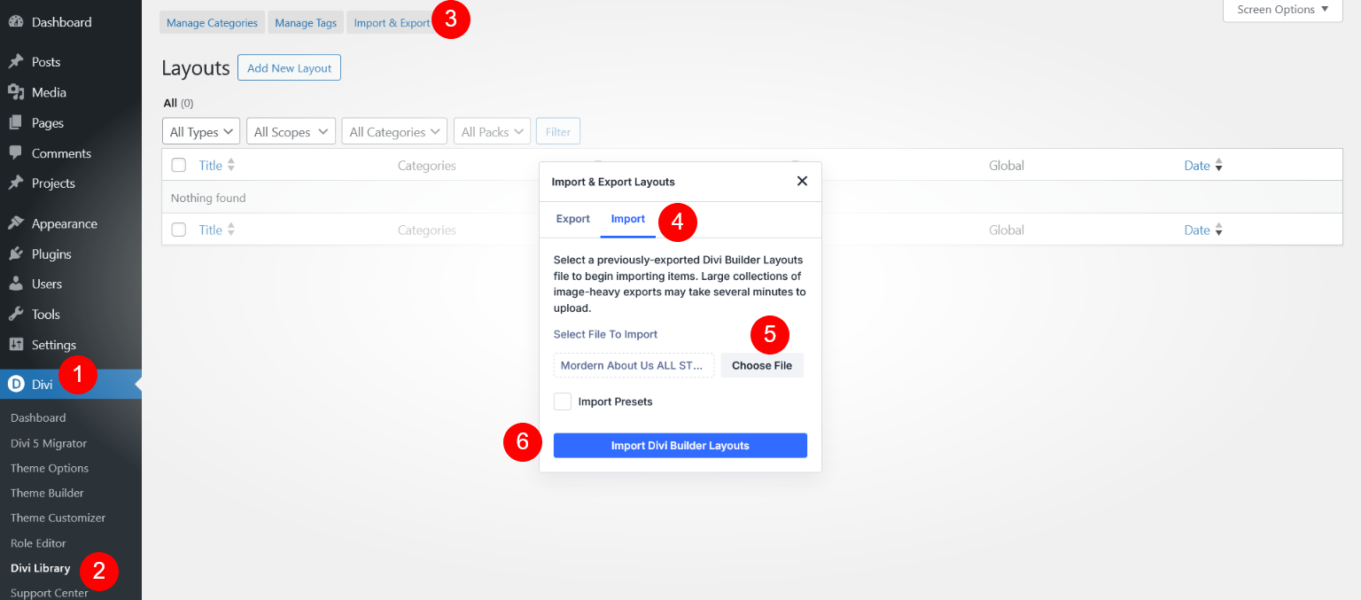
Task: Open the All Packs dropdown
Action: click(x=492, y=131)
